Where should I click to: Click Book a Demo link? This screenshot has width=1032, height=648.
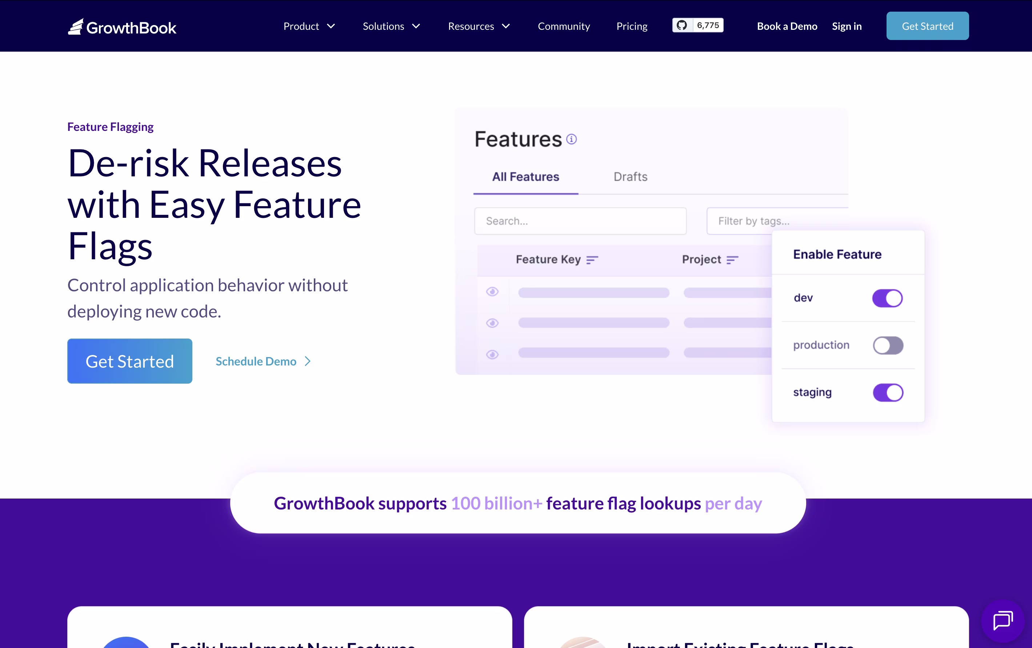787,26
